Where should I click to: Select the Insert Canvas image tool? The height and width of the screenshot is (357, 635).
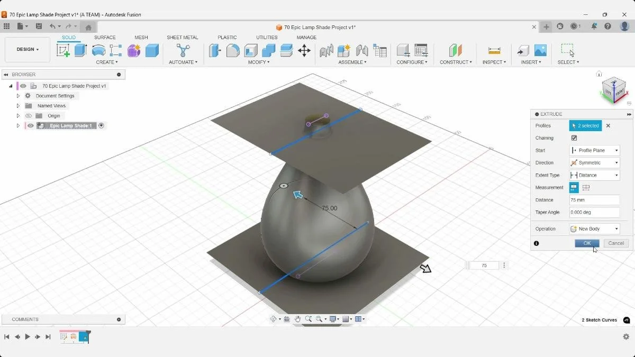click(x=540, y=50)
